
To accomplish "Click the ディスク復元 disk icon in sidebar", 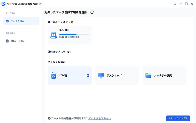I will [x=7, y=21].
